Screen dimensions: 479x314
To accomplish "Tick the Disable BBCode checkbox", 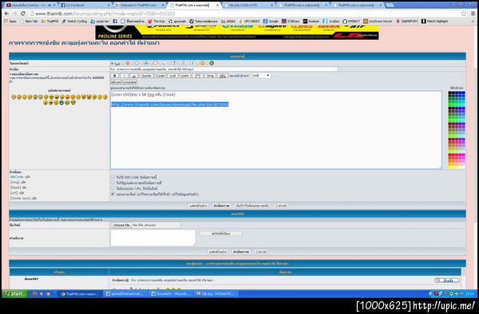I will pyautogui.click(x=113, y=177).
